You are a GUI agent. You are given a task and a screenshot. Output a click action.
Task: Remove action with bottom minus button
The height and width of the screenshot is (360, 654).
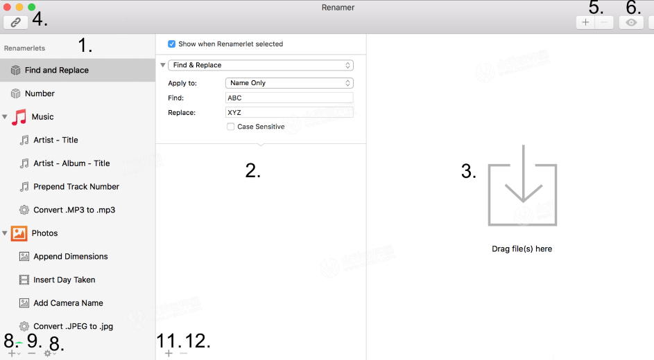(183, 353)
